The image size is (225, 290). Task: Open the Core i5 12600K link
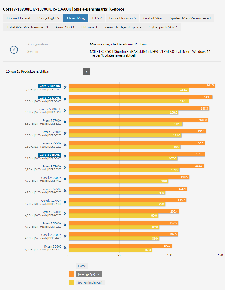pyautogui.click(x=51, y=235)
